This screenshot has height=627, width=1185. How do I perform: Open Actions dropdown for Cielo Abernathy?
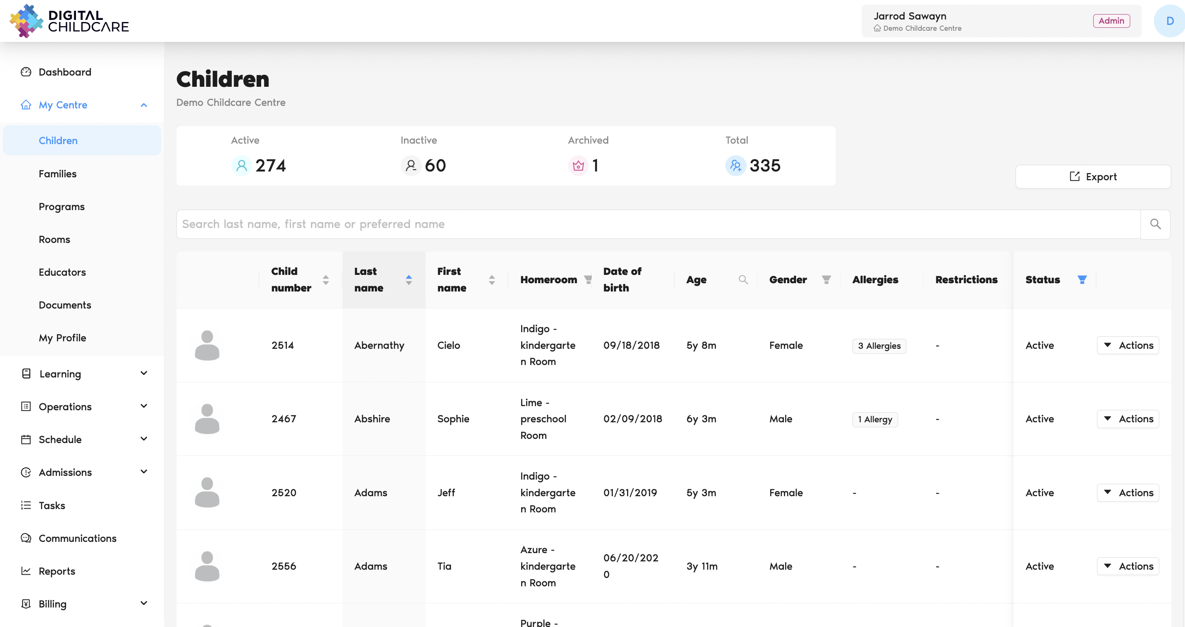1128,345
